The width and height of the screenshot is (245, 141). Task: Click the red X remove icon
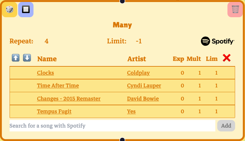pos(227,58)
